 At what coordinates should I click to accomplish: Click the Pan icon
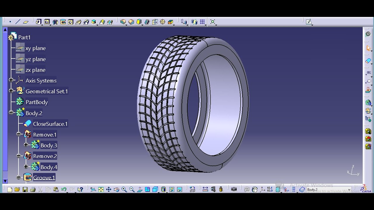pyautogui.click(x=109, y=190)
